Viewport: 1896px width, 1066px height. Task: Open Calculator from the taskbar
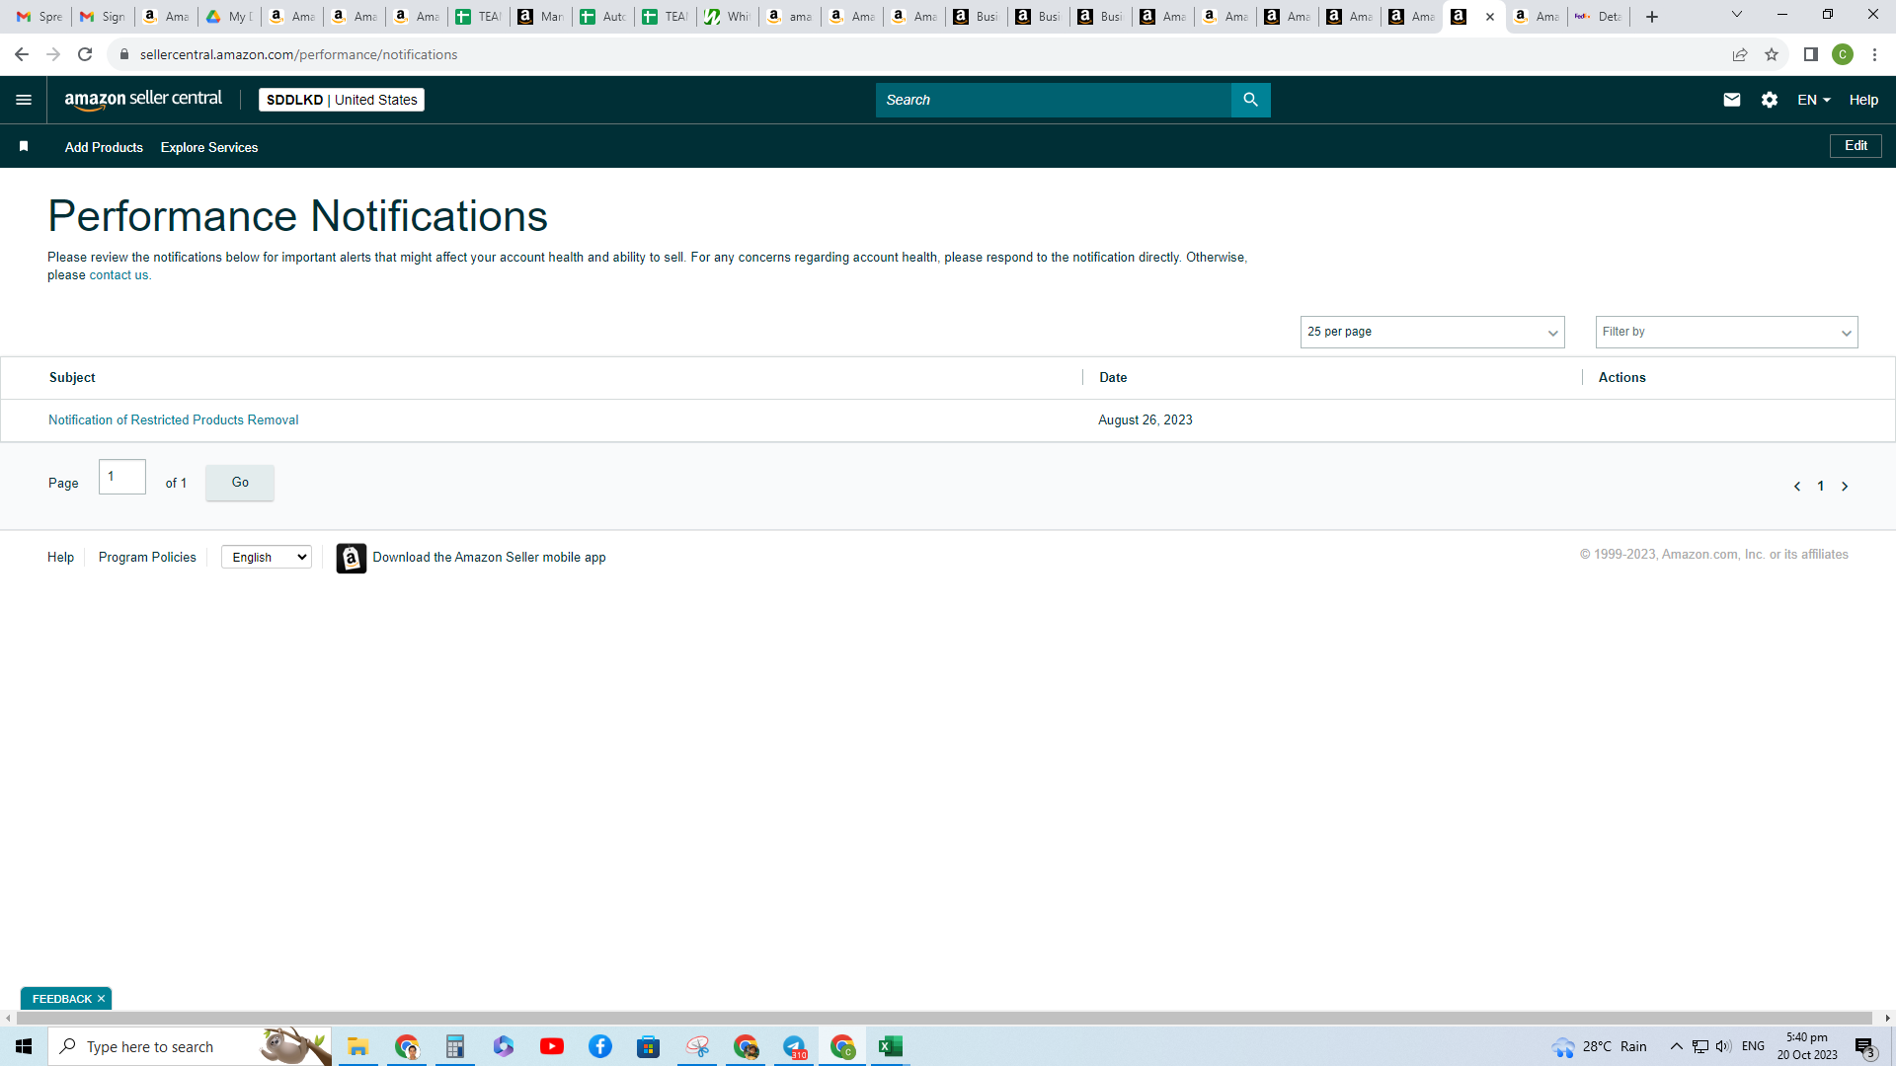(x=454, y=1046)
